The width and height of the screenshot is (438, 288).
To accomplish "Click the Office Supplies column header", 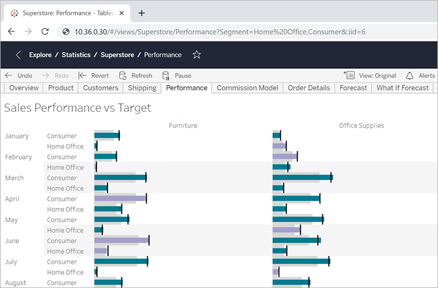I will pos(361,125).
